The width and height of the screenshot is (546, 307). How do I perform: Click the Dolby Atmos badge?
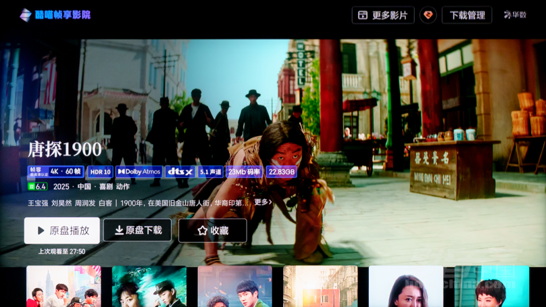click(139, 172)
